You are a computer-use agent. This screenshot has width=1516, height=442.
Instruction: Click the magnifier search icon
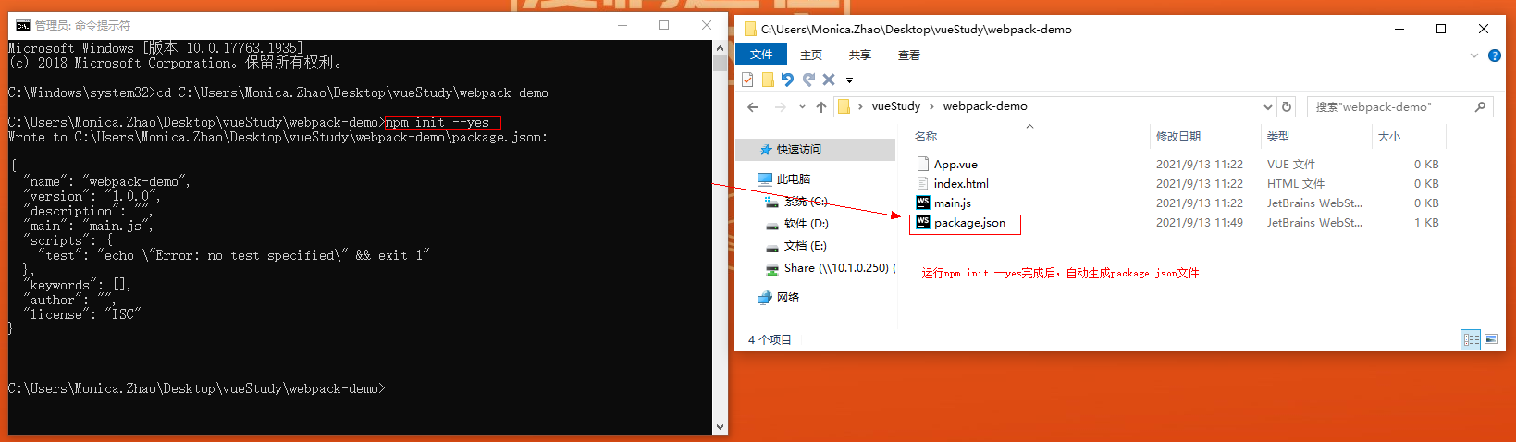(1481, 107)
